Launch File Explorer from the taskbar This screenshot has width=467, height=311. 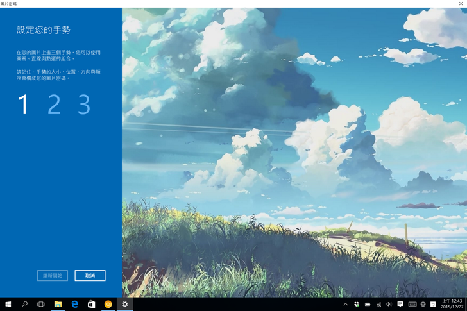click(58, 304)
